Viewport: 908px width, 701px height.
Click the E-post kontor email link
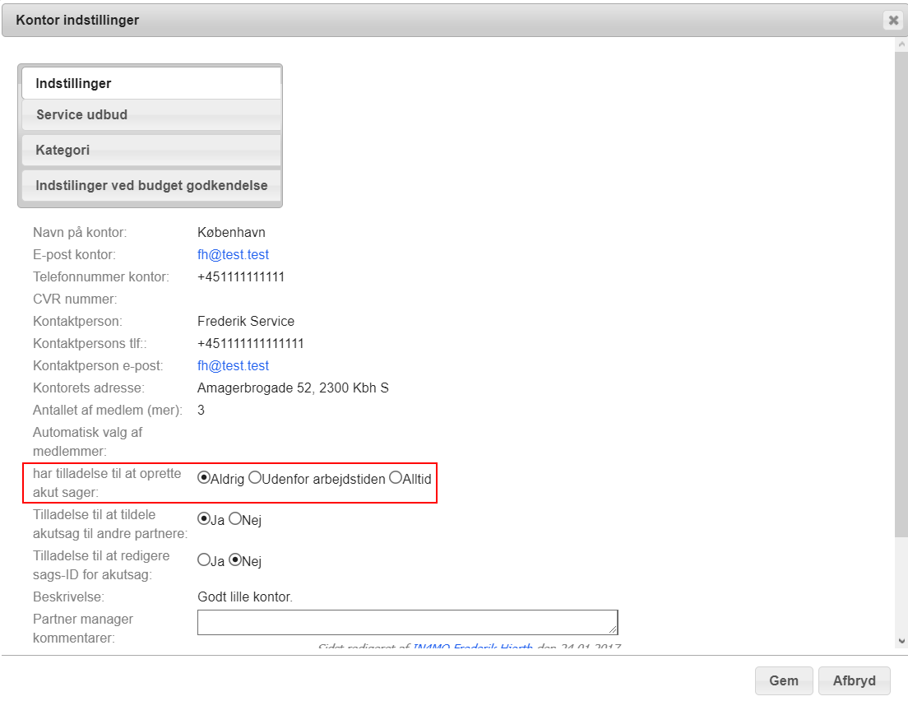pos(233,254)
